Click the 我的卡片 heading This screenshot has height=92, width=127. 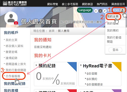pos(42,56)
